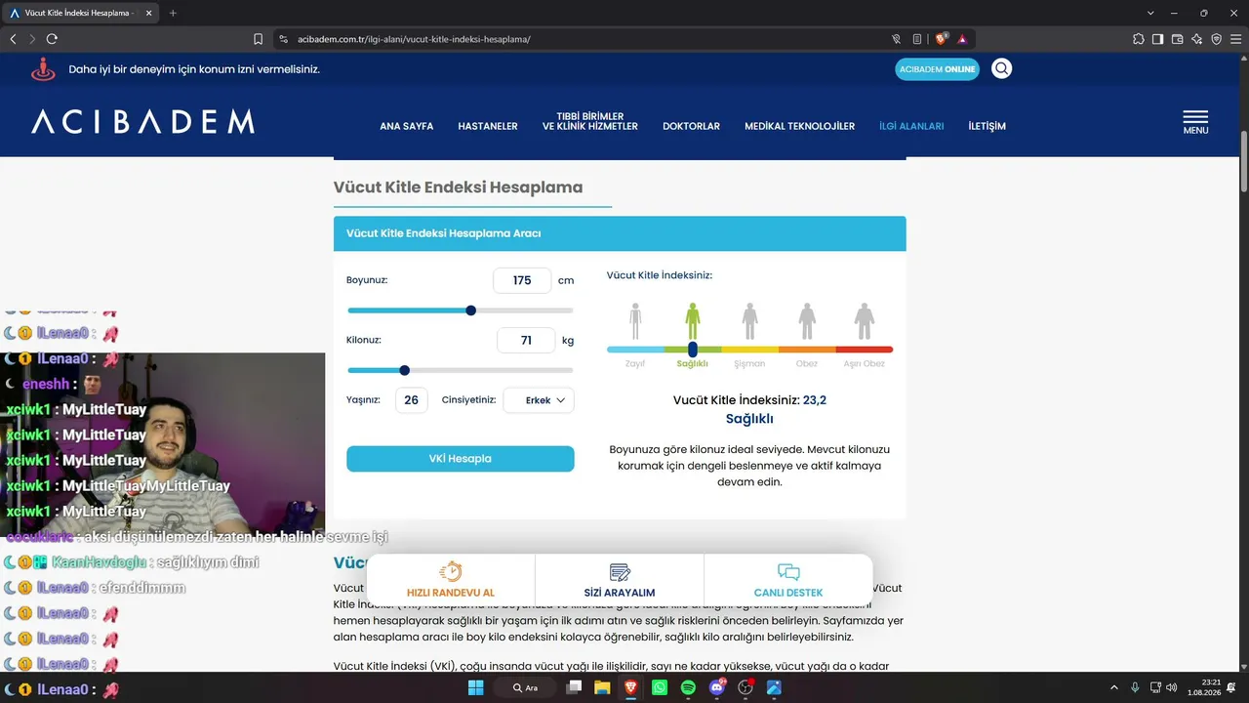
Task: Reload the page with the refresh icon
Action: point(52,39)
